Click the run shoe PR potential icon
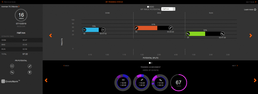Screen dimensions: 258x94 [12, 72]
